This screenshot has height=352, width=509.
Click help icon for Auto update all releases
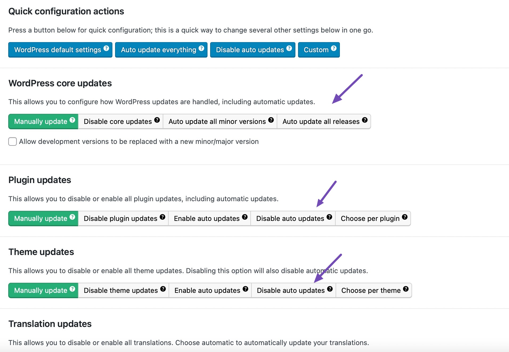(x=365, y=120)
